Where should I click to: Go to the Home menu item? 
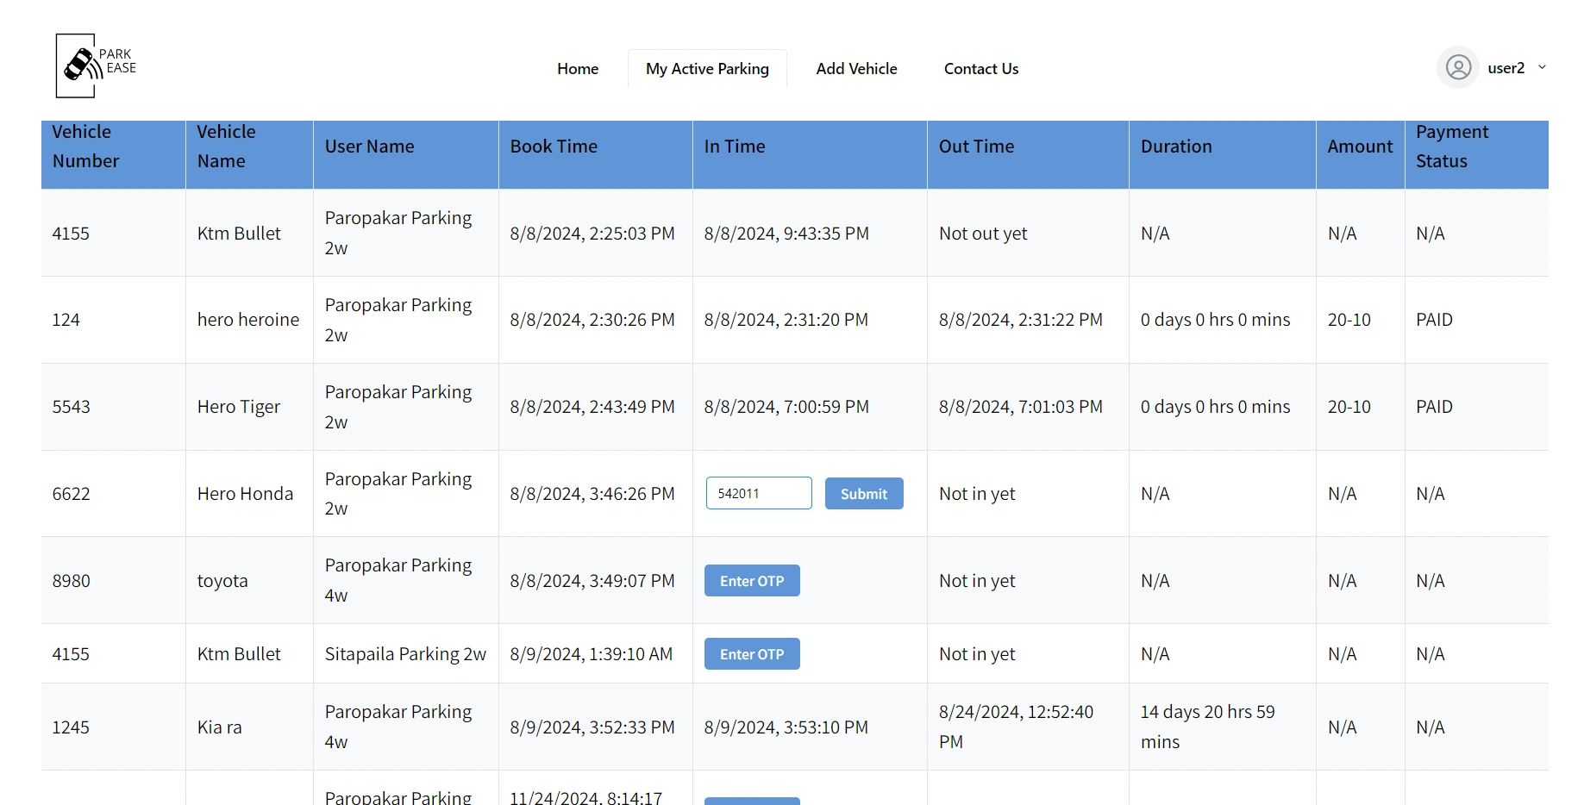578,69
